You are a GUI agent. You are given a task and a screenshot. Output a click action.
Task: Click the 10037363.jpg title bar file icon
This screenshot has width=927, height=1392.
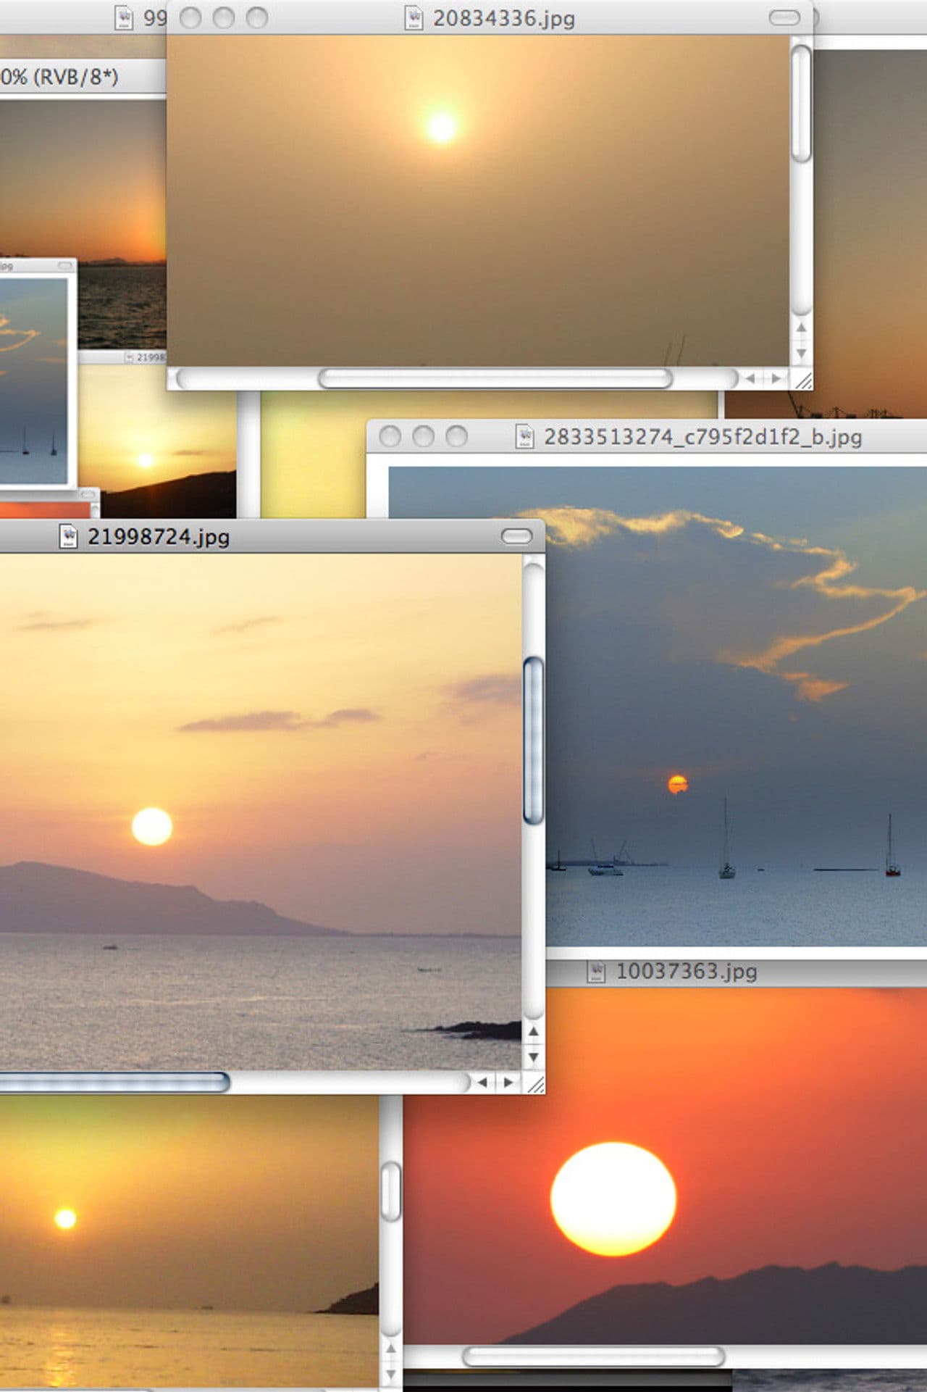595,972
